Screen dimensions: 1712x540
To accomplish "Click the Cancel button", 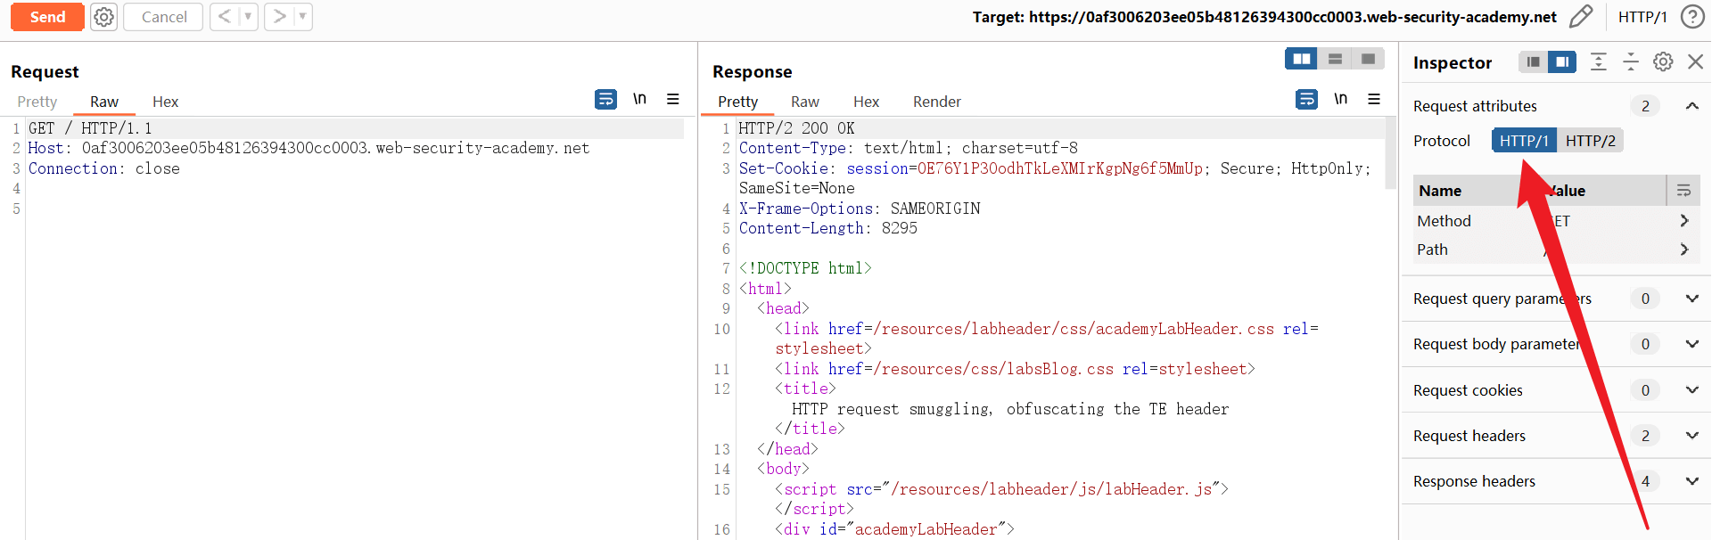I will click(x=163, y=17).
